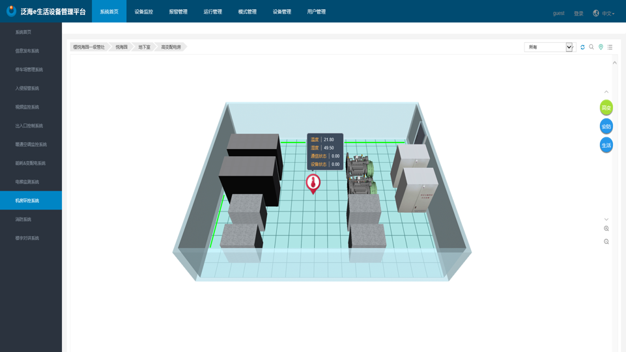Select 视频监控系统 in the sidebar
This screenshot has width=626, height=352.
point(27,107)
